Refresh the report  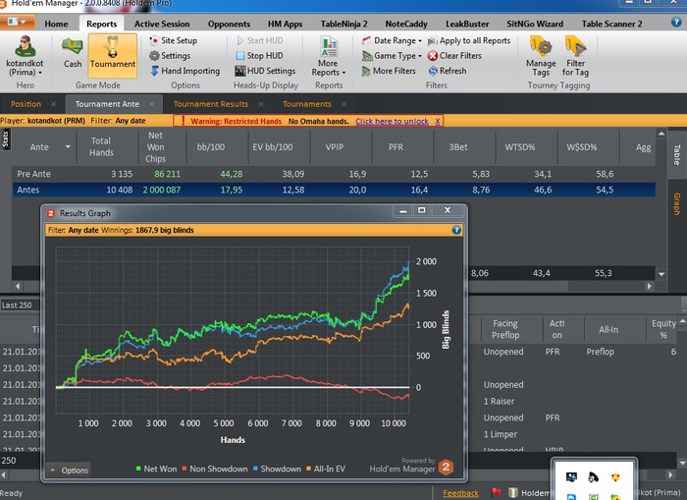(448, 71)
